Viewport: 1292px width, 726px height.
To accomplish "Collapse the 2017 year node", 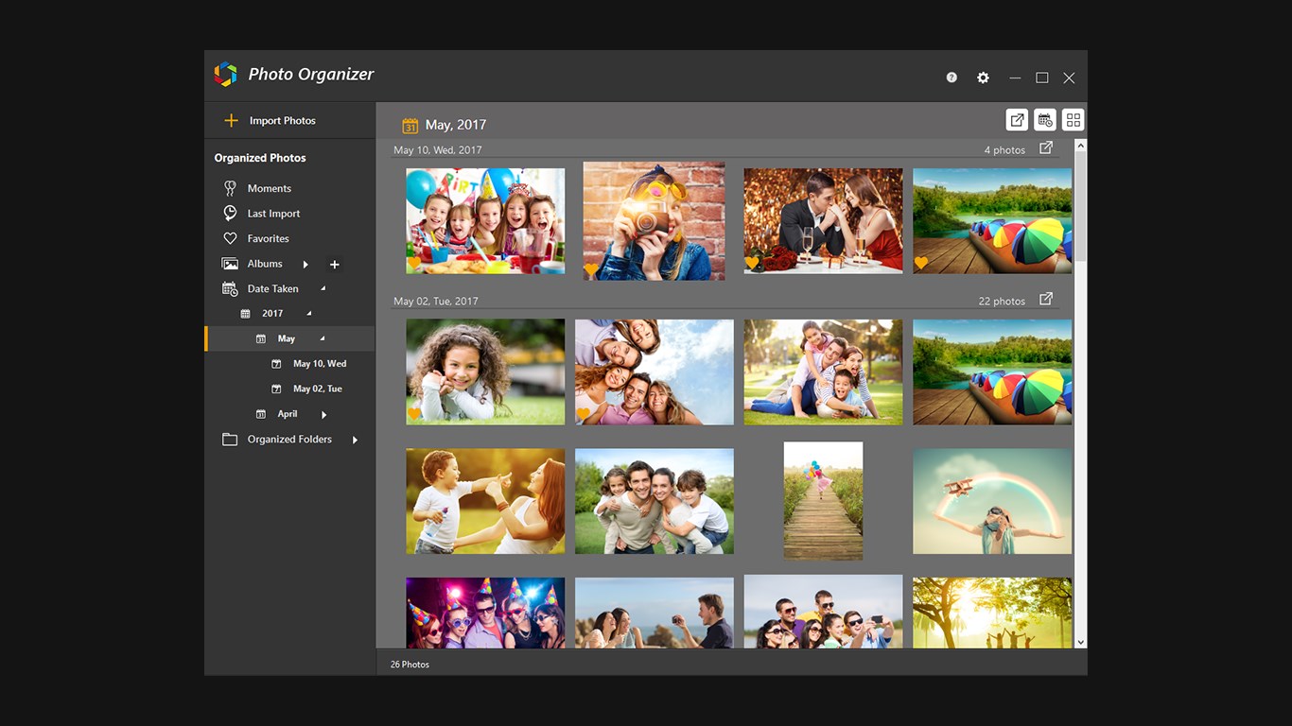I will point(308,313).
